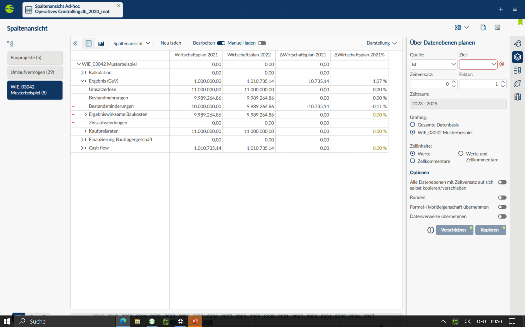
Task: Close the Spaltenansicht Ad-hoc tab
Action: point(119,6)
